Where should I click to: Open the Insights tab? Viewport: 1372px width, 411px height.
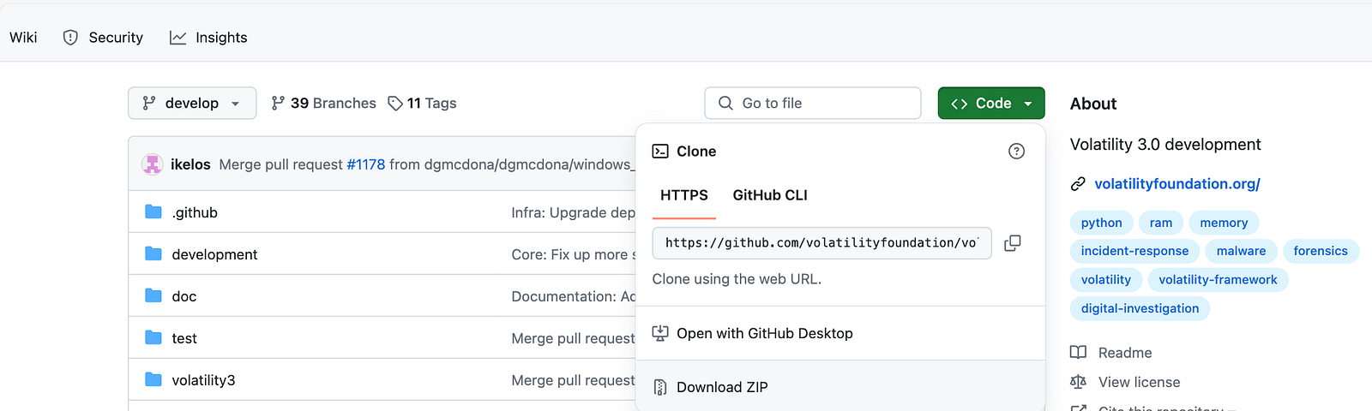coord(208,38)
